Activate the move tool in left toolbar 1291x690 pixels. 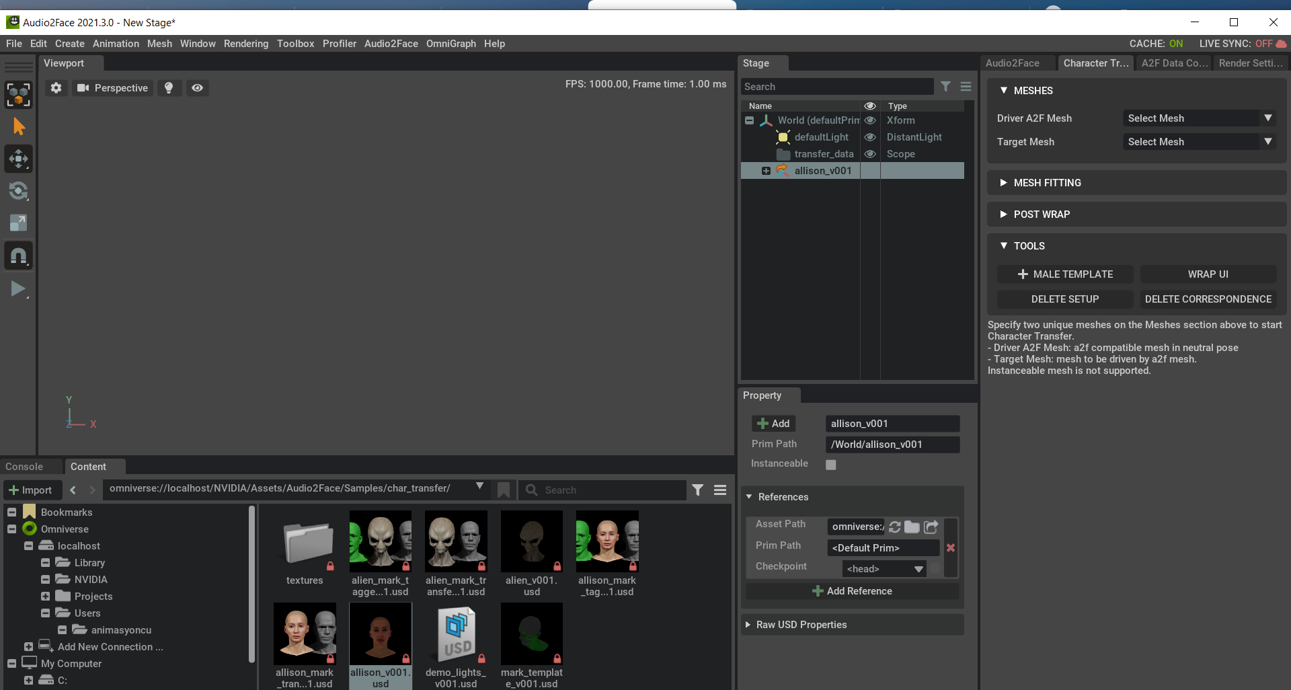[19, 159]
